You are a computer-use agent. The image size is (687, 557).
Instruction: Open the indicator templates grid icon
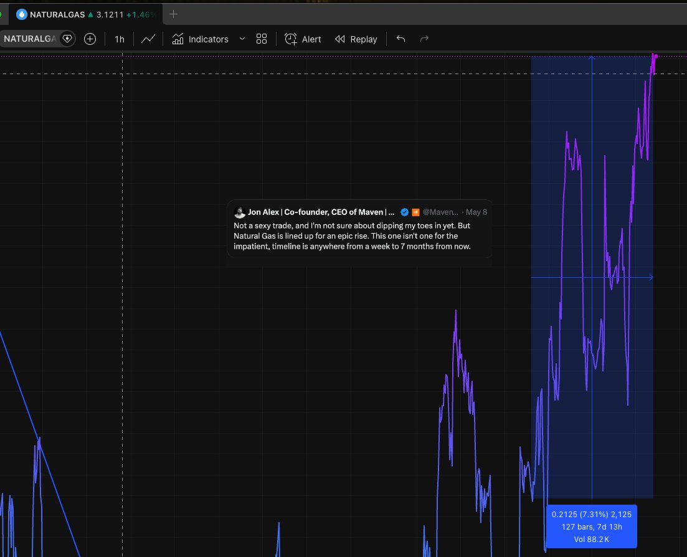click(262, 39)
